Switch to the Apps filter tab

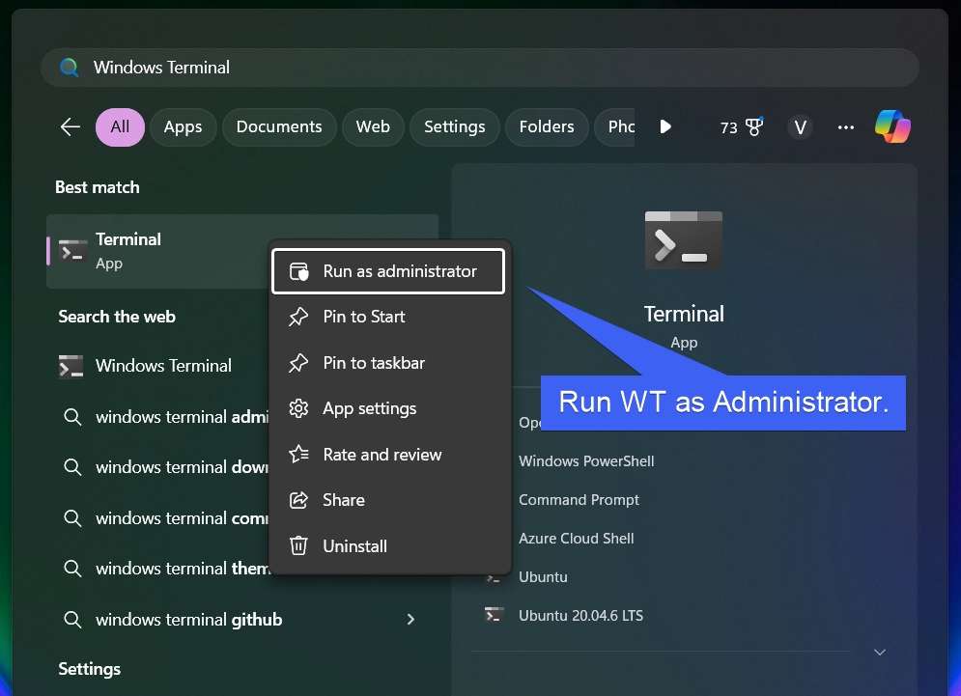point(183,126)
